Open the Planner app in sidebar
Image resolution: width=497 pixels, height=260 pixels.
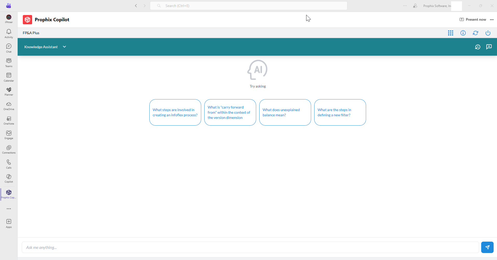click(9, 91)
